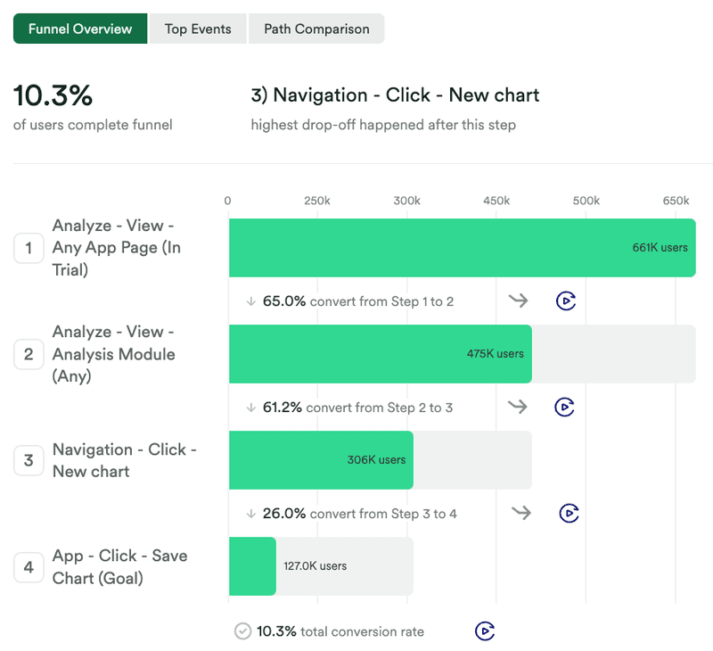Viewport: 713px width, 651px height.
Task: Expand the Step 2 to 3 conversion details
Action: tap(252, 408)
